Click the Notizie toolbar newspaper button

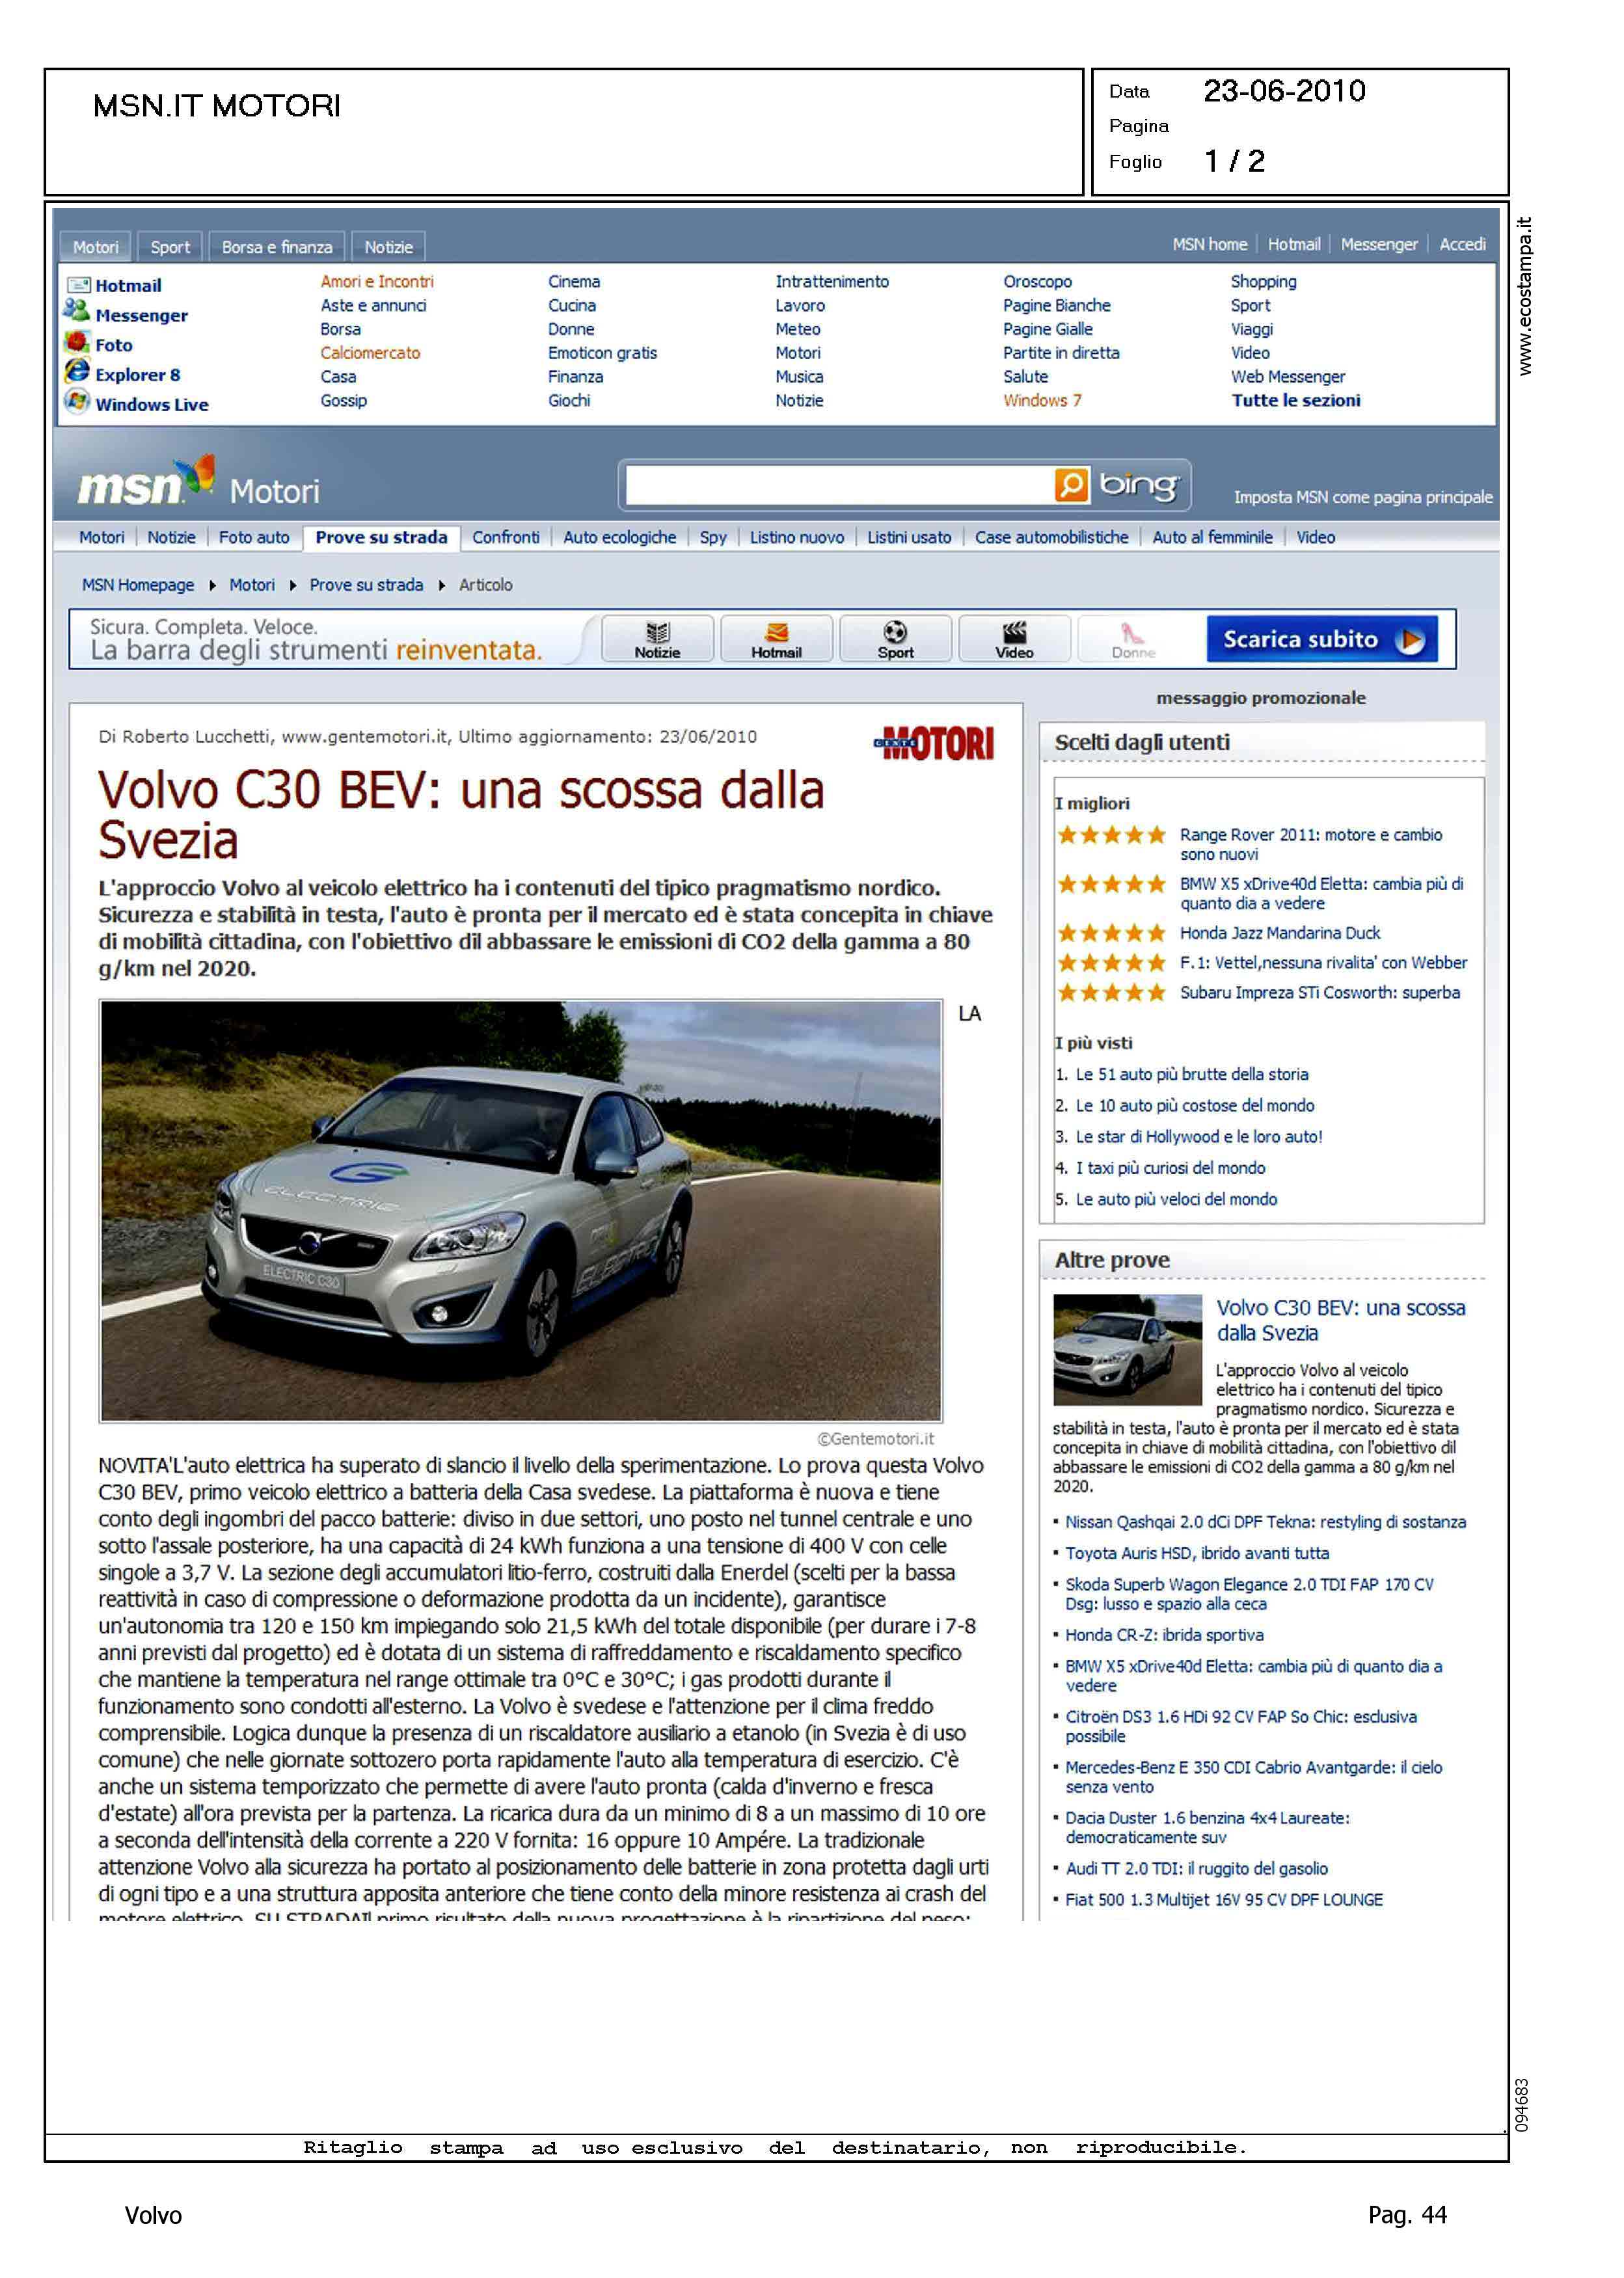click(657, 639)
